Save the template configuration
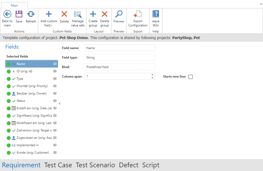Image resolution: width=263 pixels, height=171 pixels. pos(19,15)
